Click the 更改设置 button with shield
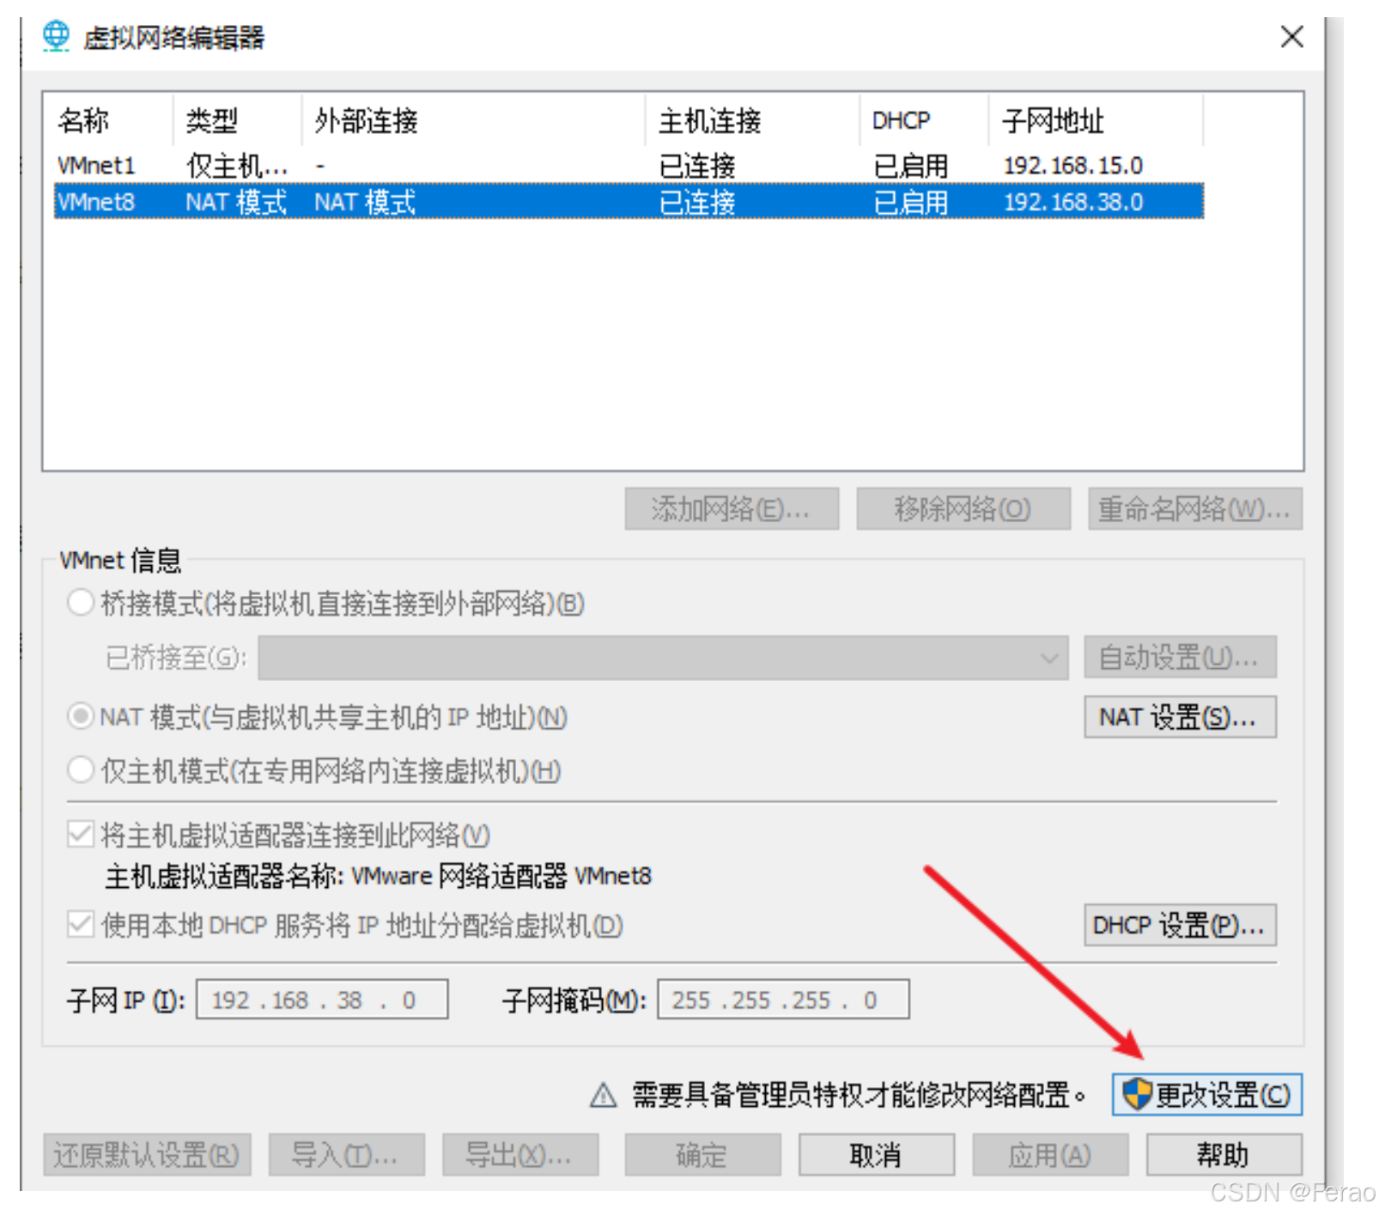This screenshot has height=1216, width=1379. [1207, 1095]
